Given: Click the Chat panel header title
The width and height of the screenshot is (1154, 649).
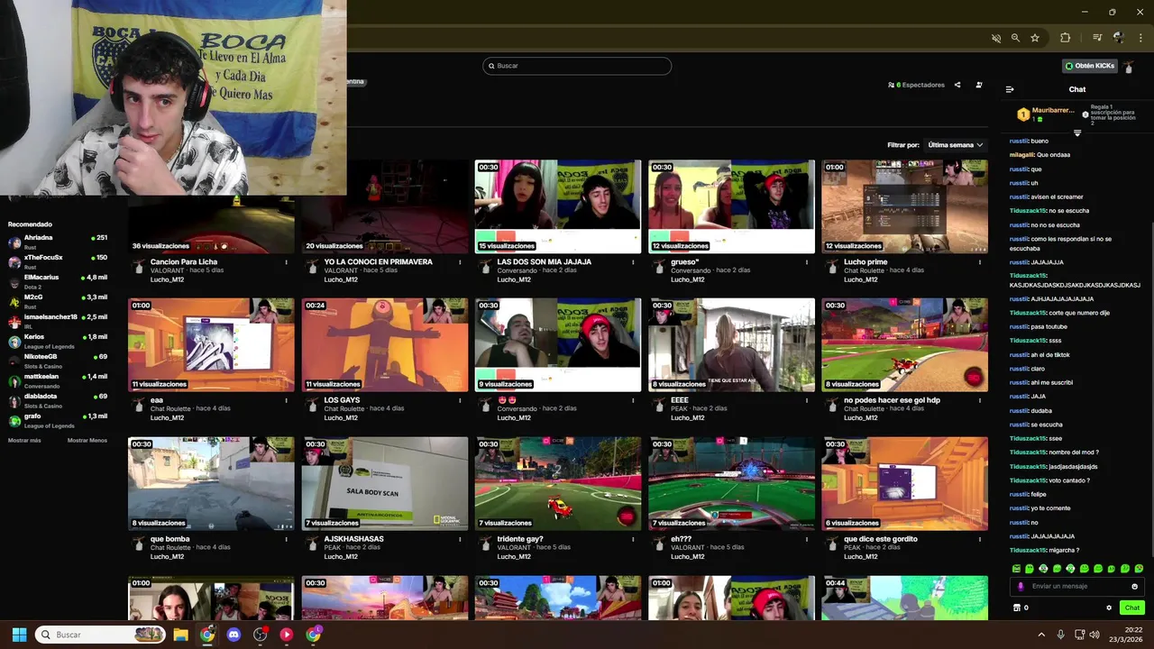Looking at the screenshot, I should (x=1077, y=89).
